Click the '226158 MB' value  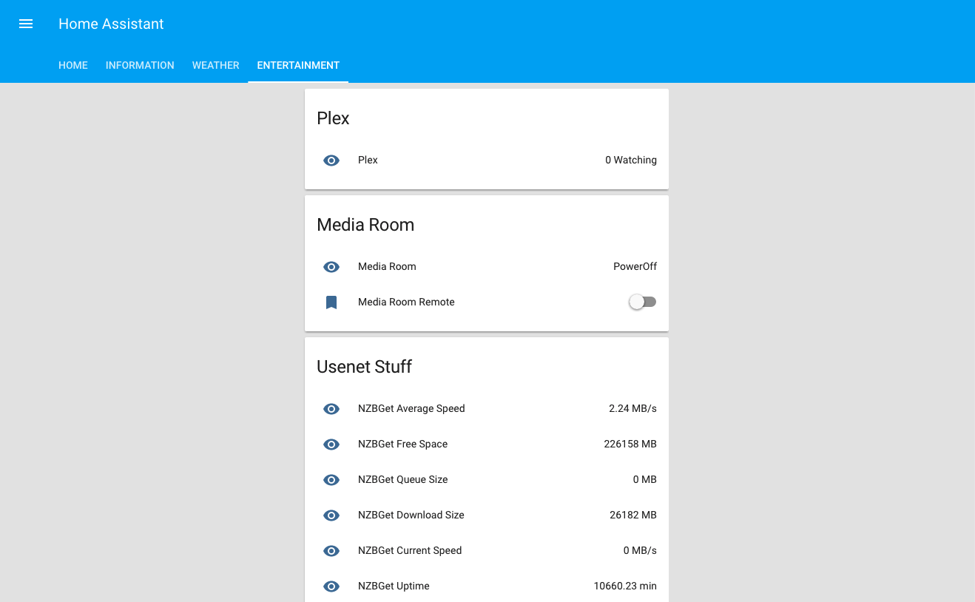[630, 444]
